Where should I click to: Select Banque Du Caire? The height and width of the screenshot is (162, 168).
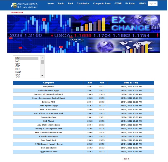point(49,117)
